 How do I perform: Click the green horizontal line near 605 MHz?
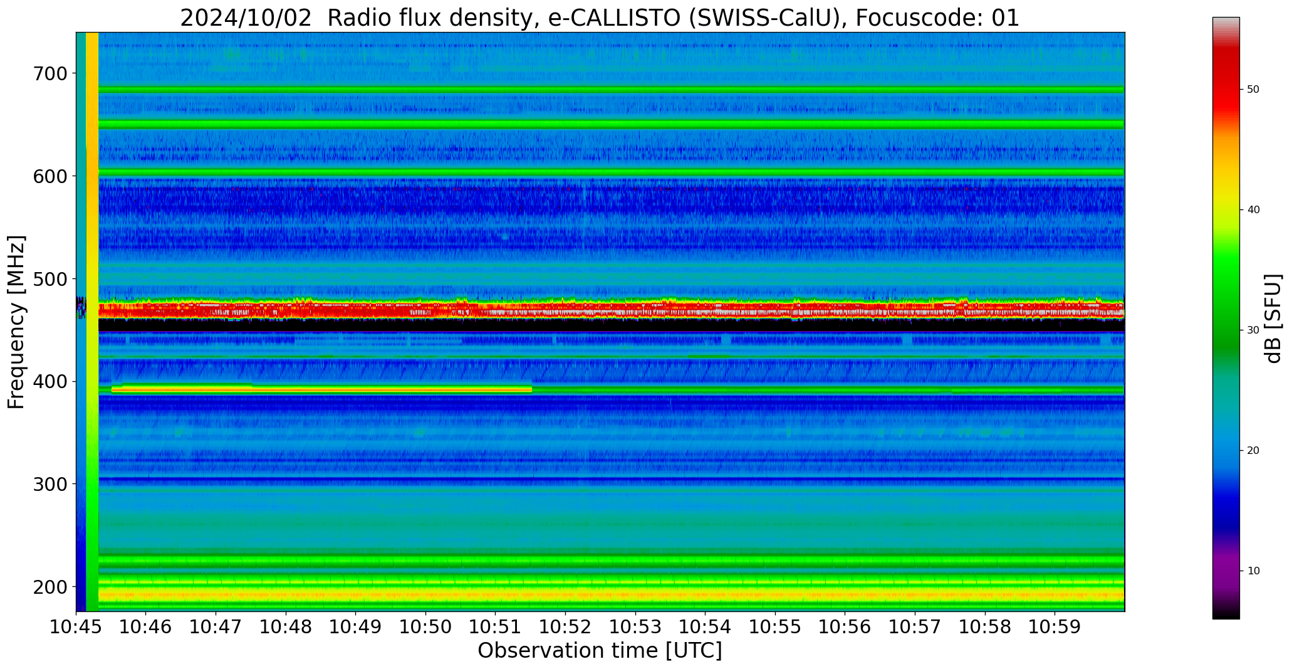(x=611, y=172)
